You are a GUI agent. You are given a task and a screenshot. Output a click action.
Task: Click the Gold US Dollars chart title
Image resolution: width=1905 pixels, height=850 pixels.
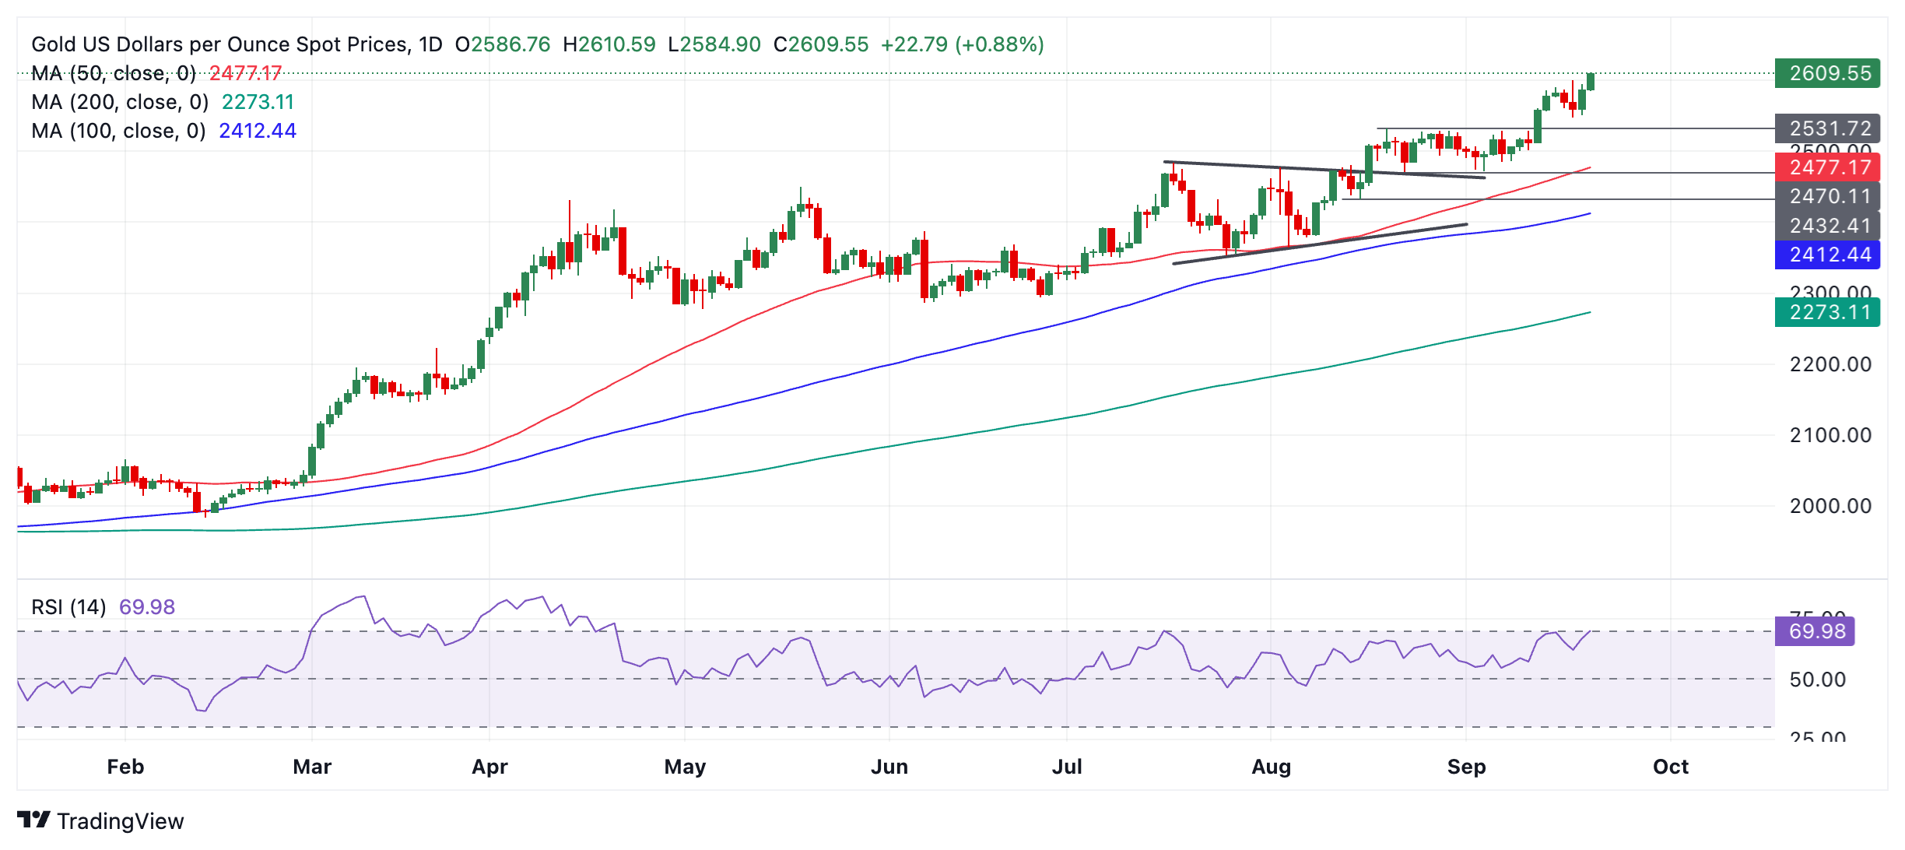click(x=237, y=44)
